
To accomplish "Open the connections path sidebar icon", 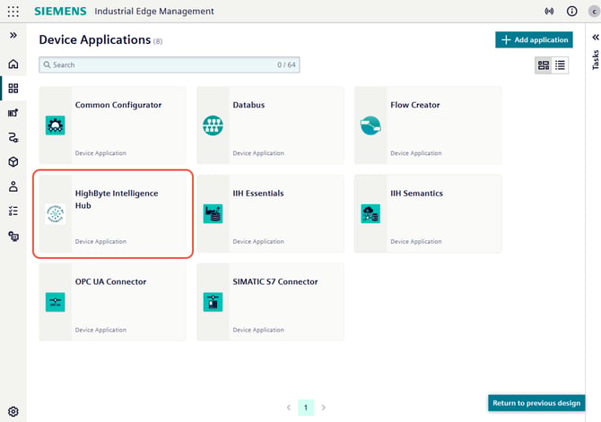I will pyautogui.click(x=13, y=137).
